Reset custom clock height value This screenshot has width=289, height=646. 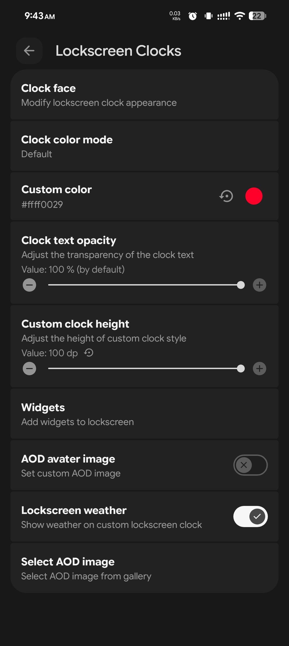pyautogui.click(x=89, y=353)
